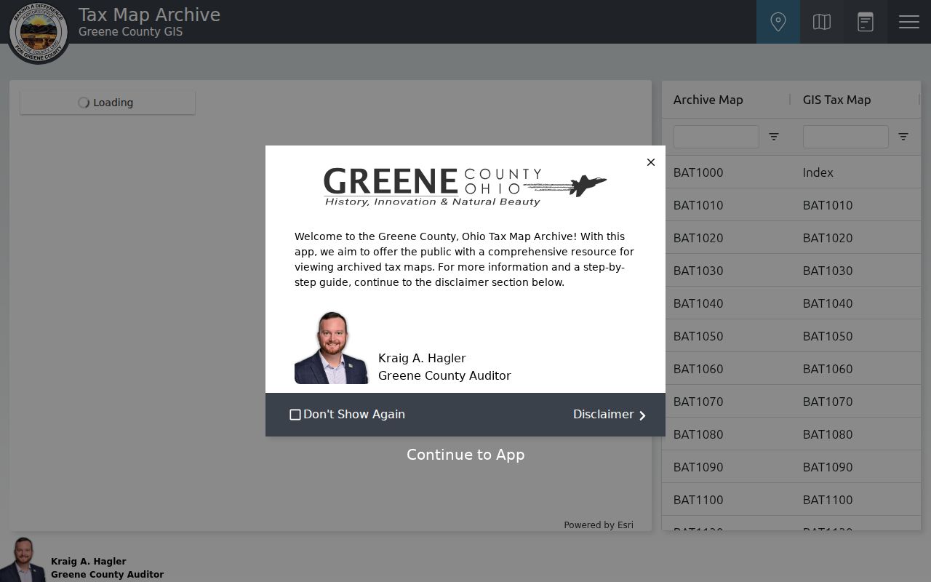The image size is (931, 582).
Task: Sort by the GIS Tax Map column header
Action: coord(837,100)
